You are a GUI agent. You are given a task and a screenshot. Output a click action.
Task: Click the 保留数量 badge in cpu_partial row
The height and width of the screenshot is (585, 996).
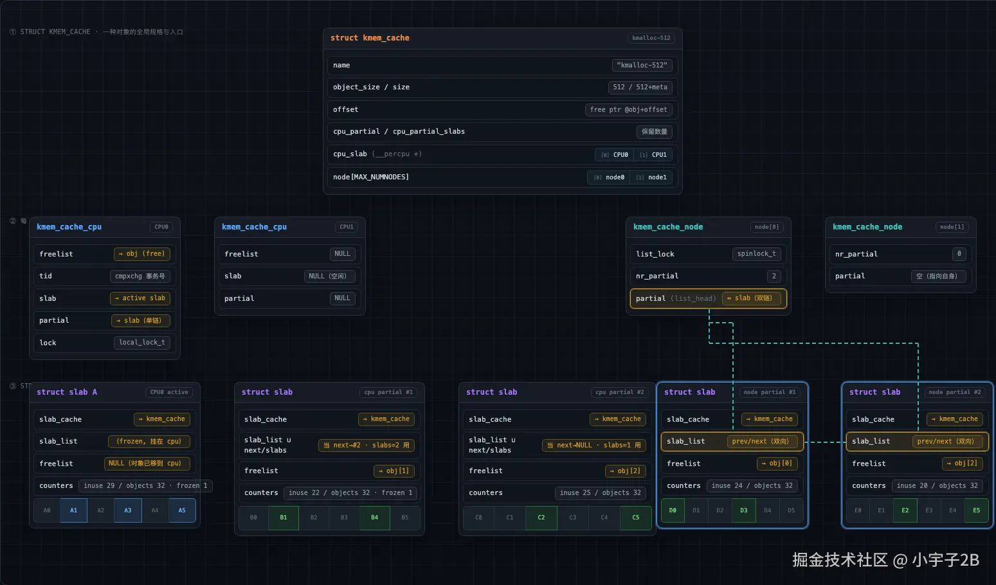point(655,132)
